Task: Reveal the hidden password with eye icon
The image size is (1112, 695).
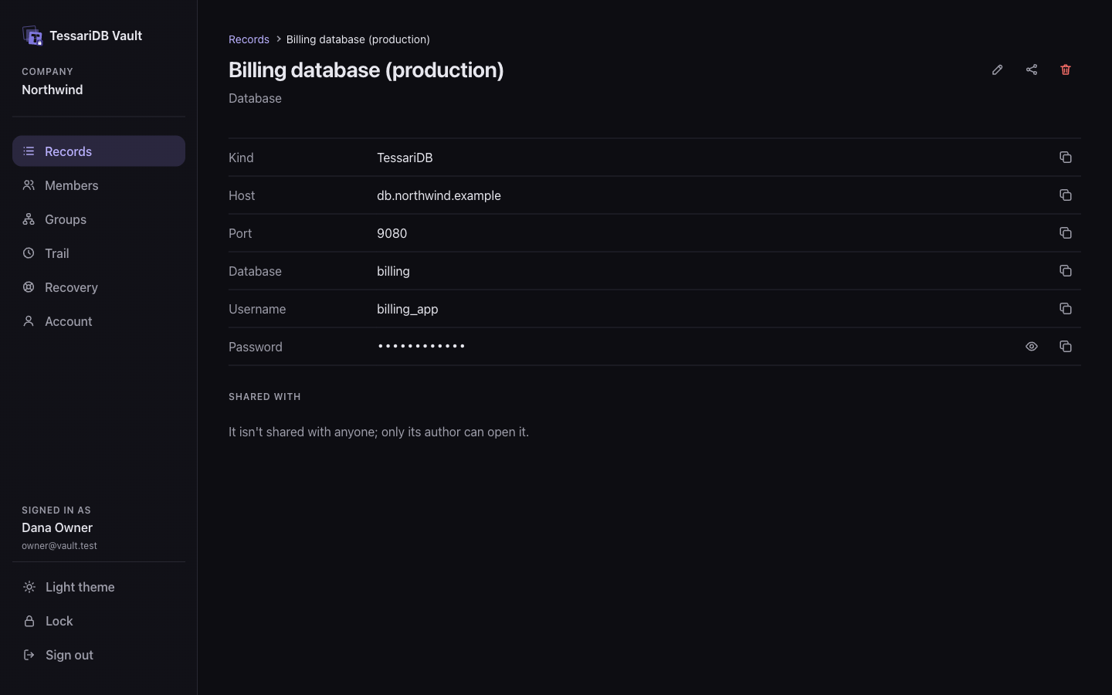Action: (1031, 347)
